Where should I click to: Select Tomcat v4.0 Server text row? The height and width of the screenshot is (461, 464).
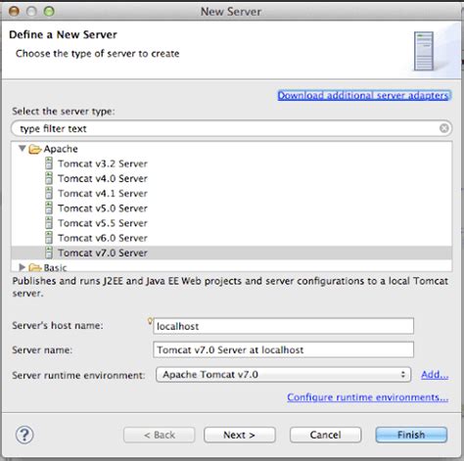pos(103,178)
